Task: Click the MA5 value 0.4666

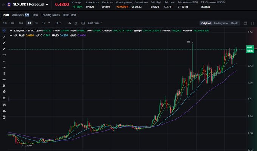Action: pos(30,36)
